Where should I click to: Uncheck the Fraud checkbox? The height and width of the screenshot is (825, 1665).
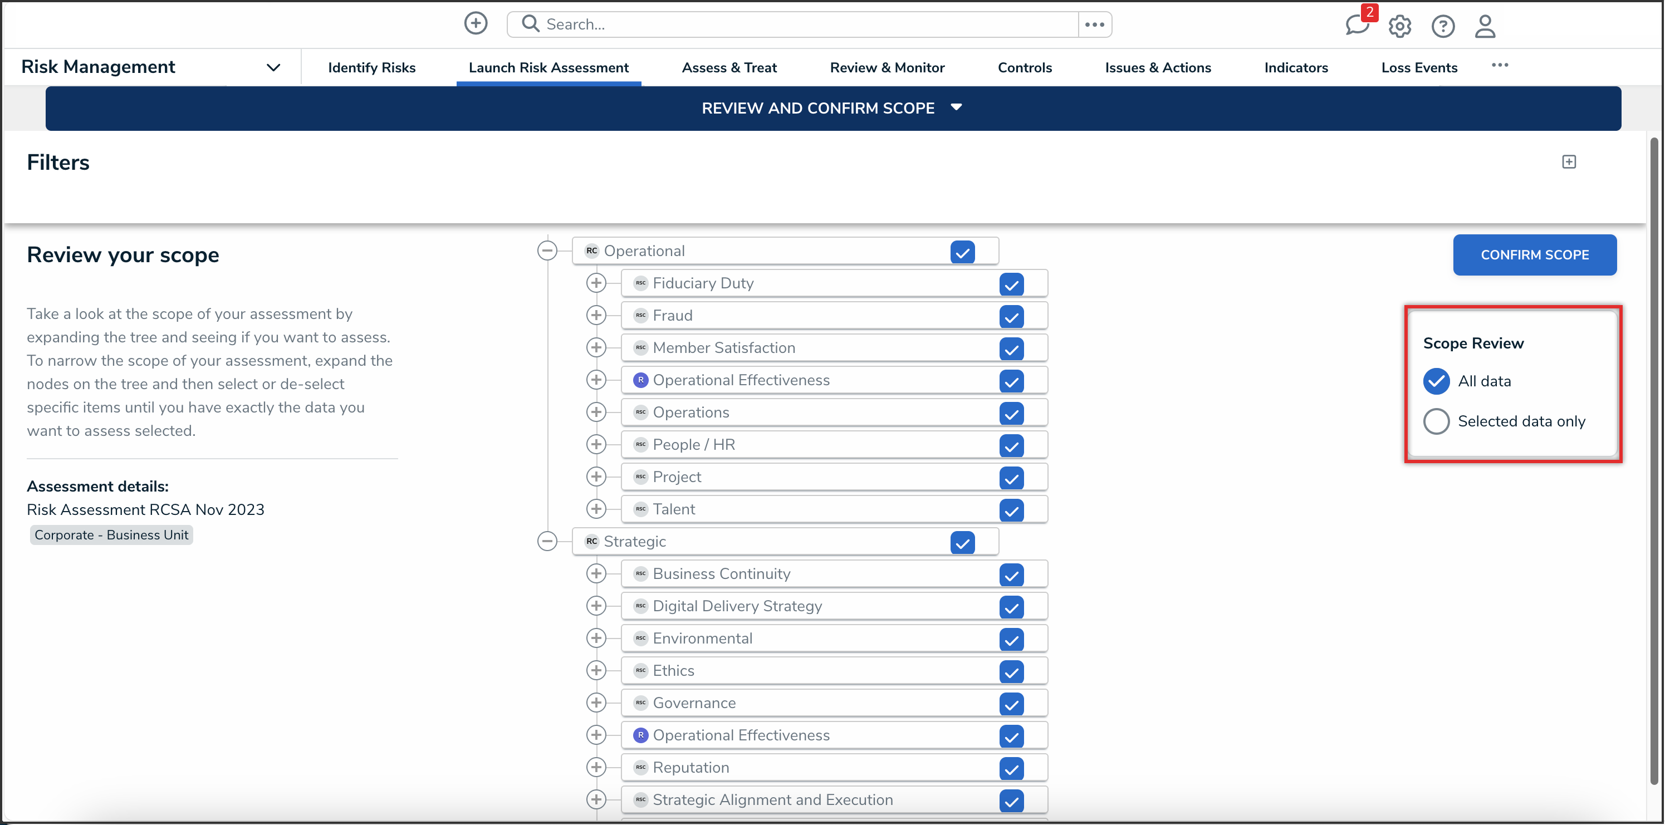1011,317
